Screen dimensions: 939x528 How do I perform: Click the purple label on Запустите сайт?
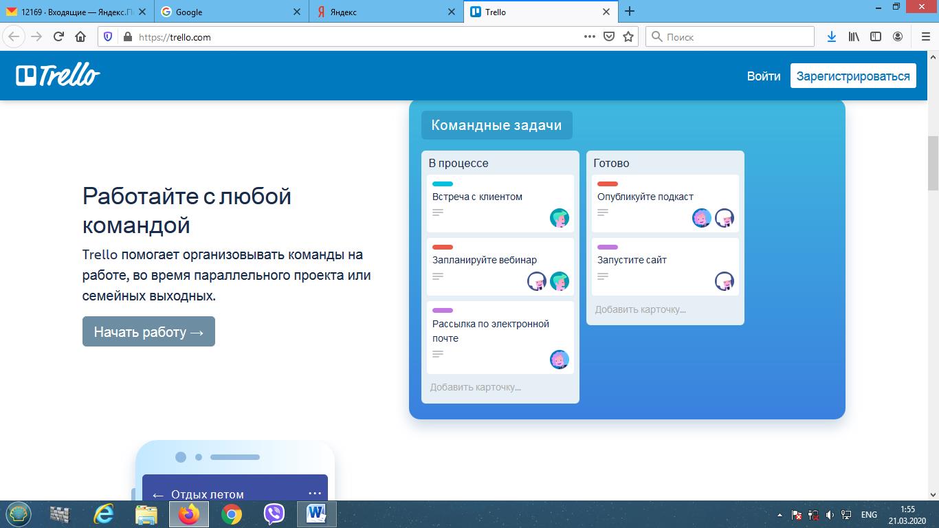tap(608, 247)
